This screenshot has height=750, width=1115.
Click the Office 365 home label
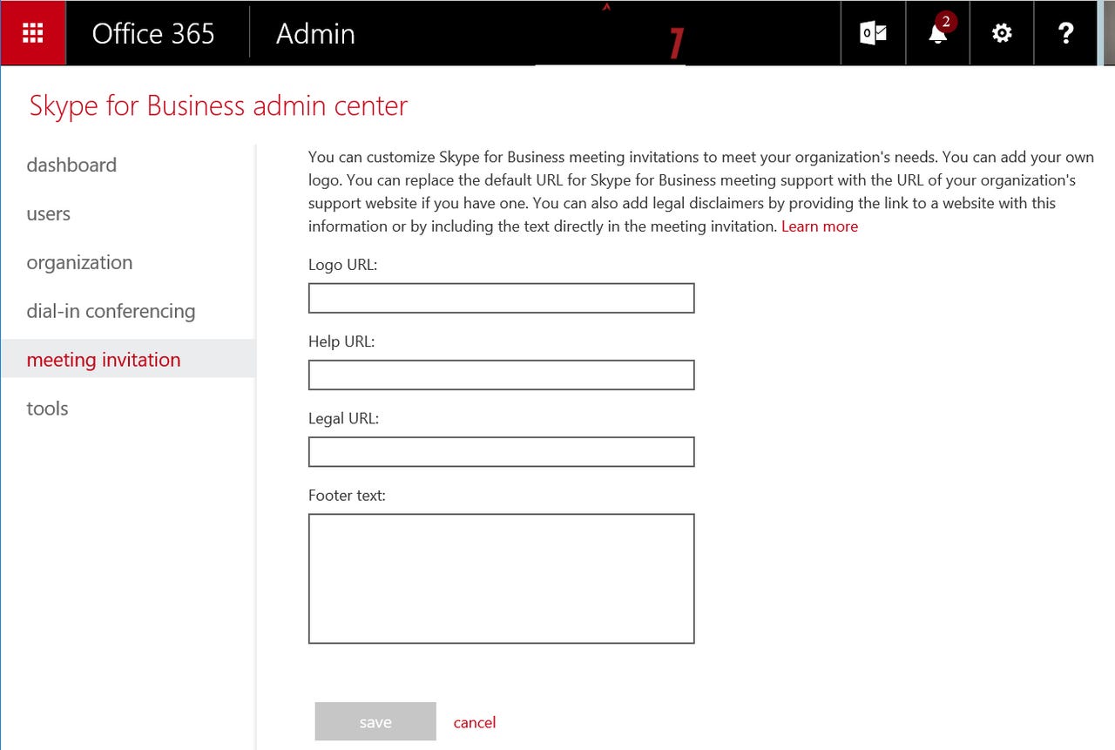pyautogui.click(x=152, y=33)
